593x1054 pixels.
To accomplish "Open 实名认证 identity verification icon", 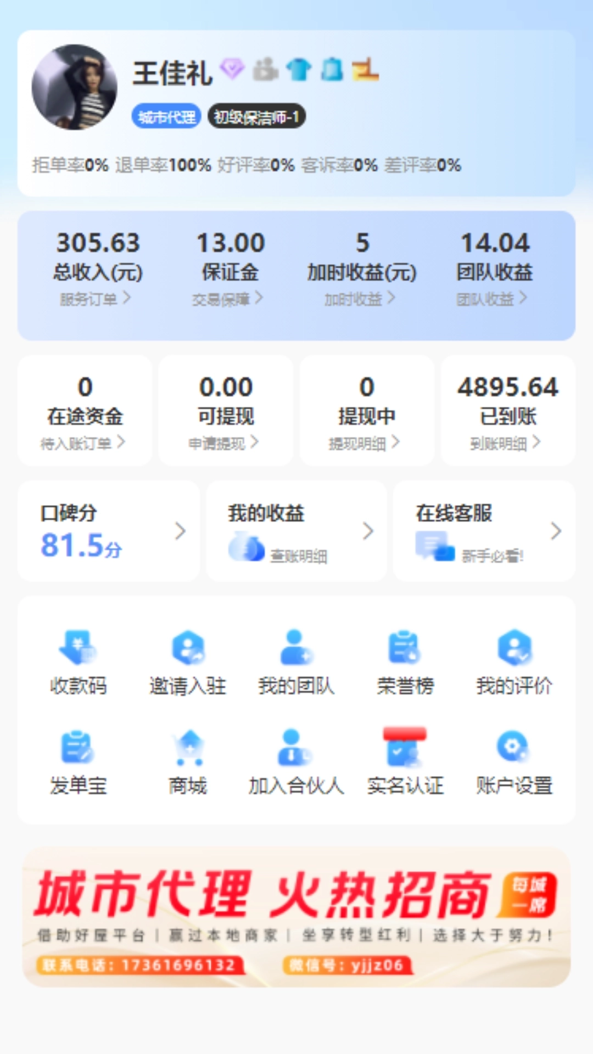I will pos(405,748).
